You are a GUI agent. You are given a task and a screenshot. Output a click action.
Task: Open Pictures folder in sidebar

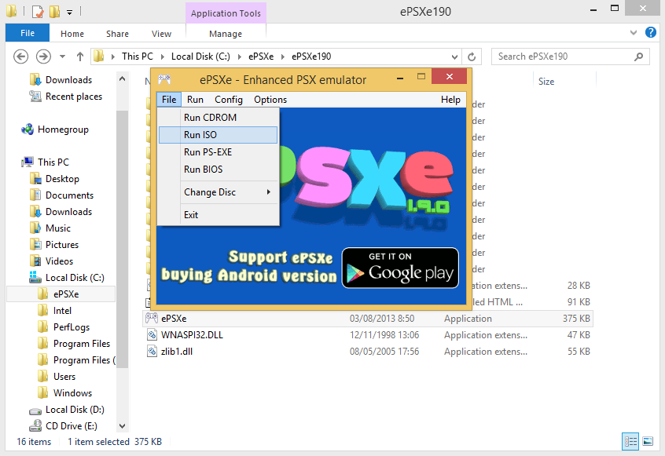pos(62,245)
